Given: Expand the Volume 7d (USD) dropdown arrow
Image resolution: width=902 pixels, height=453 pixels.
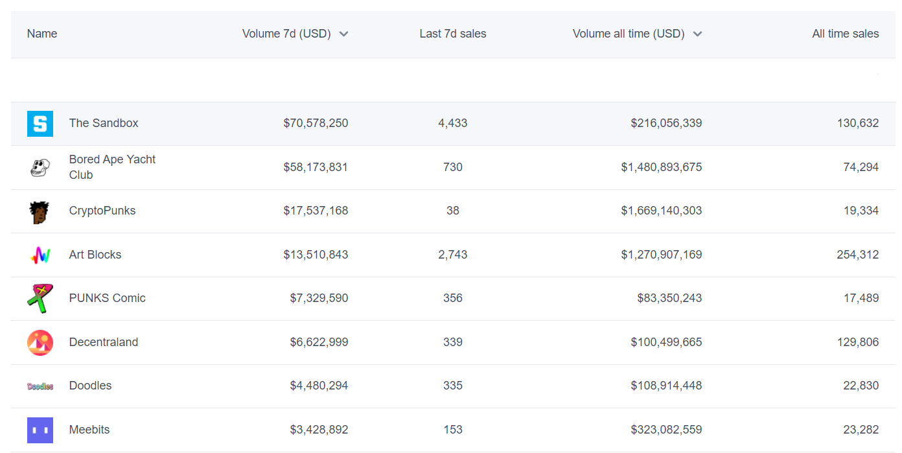Looking at the screenshot, I should click(x=344, y=34).
